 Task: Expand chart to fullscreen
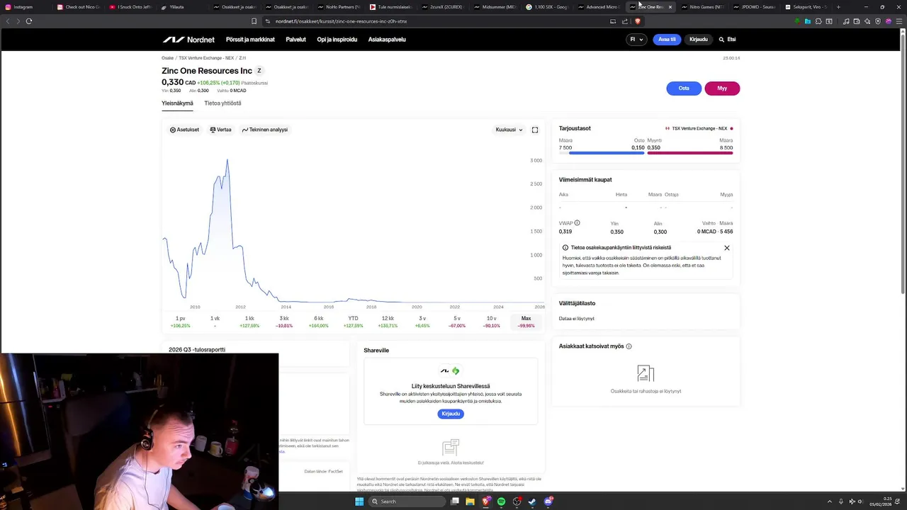coord(535,130)
